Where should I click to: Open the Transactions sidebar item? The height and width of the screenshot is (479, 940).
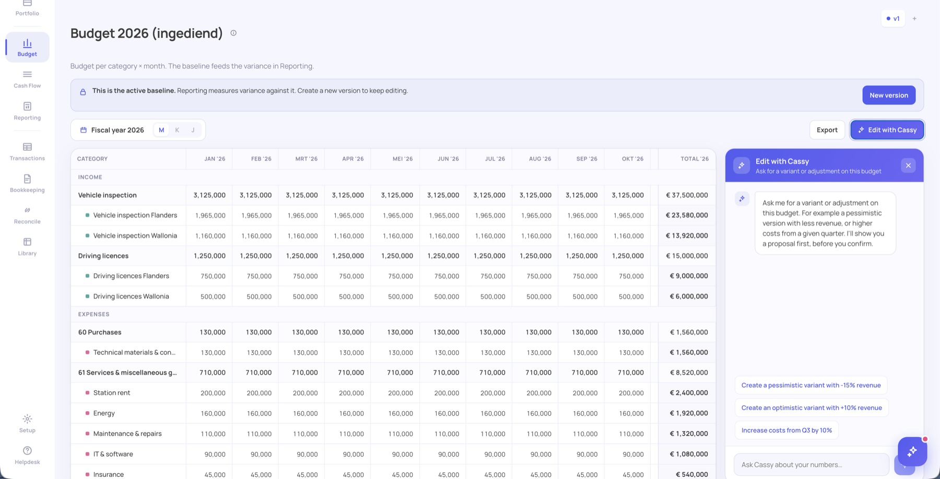tap(27, 152)
